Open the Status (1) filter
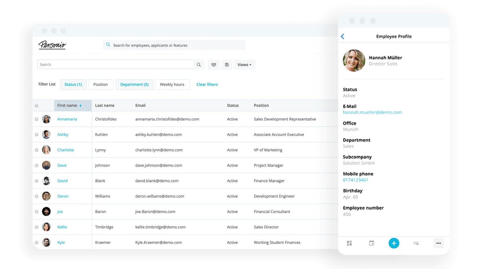Screen dimensions: 483x269 (x=73, y=84)
